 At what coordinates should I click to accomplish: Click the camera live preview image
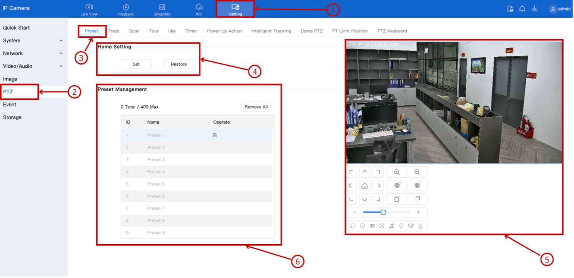pyautogui.click(x=454, y=102)
